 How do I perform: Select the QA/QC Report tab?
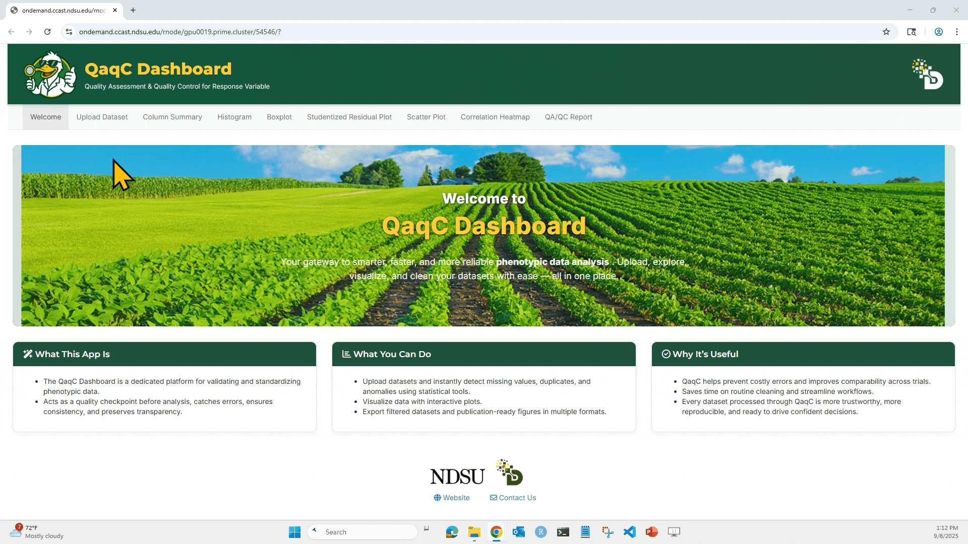pyautogui.click(x=568, y=117)
